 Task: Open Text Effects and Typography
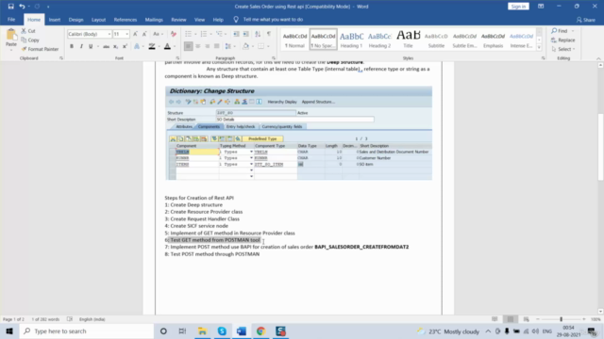coord(137,46)
